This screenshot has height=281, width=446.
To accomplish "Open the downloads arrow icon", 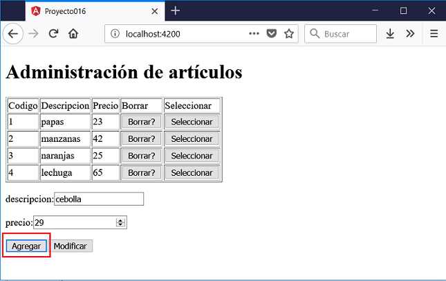I will coord(390,34).
